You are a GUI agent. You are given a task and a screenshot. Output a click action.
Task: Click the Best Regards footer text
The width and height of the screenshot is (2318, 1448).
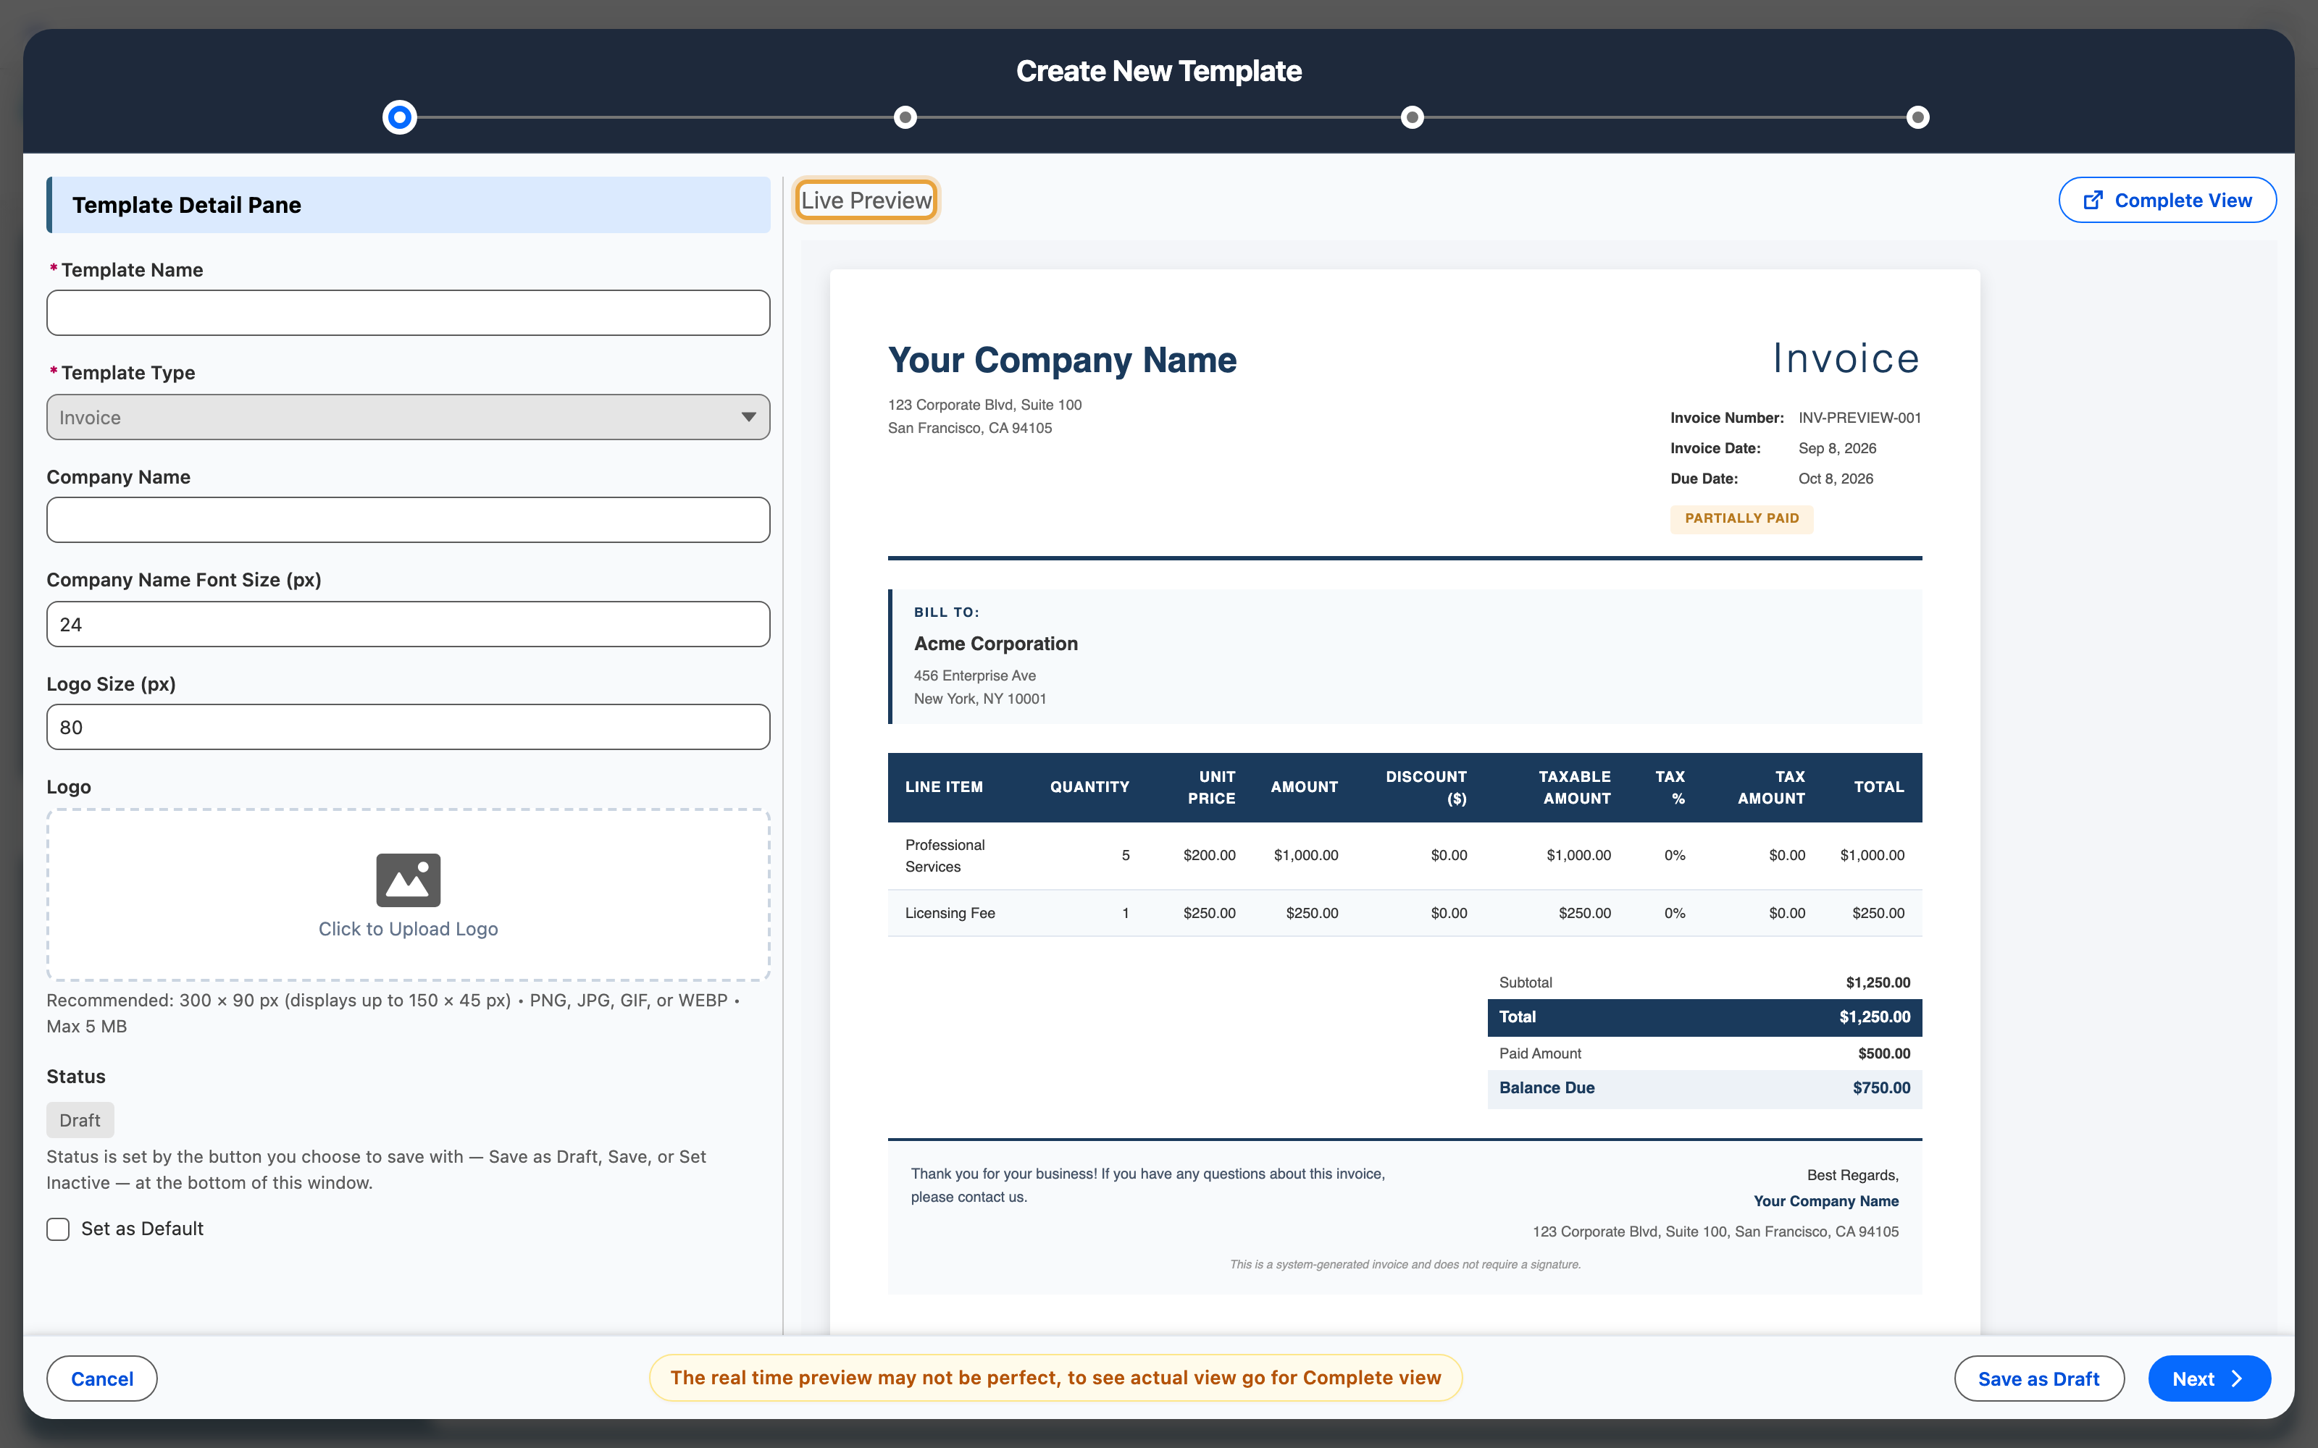click(1852, 1175)
